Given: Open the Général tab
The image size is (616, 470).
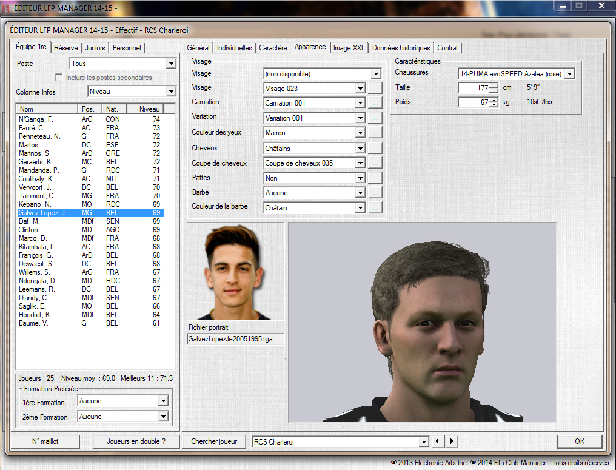Looking at the screenshot, I should [x=198, y=47].
